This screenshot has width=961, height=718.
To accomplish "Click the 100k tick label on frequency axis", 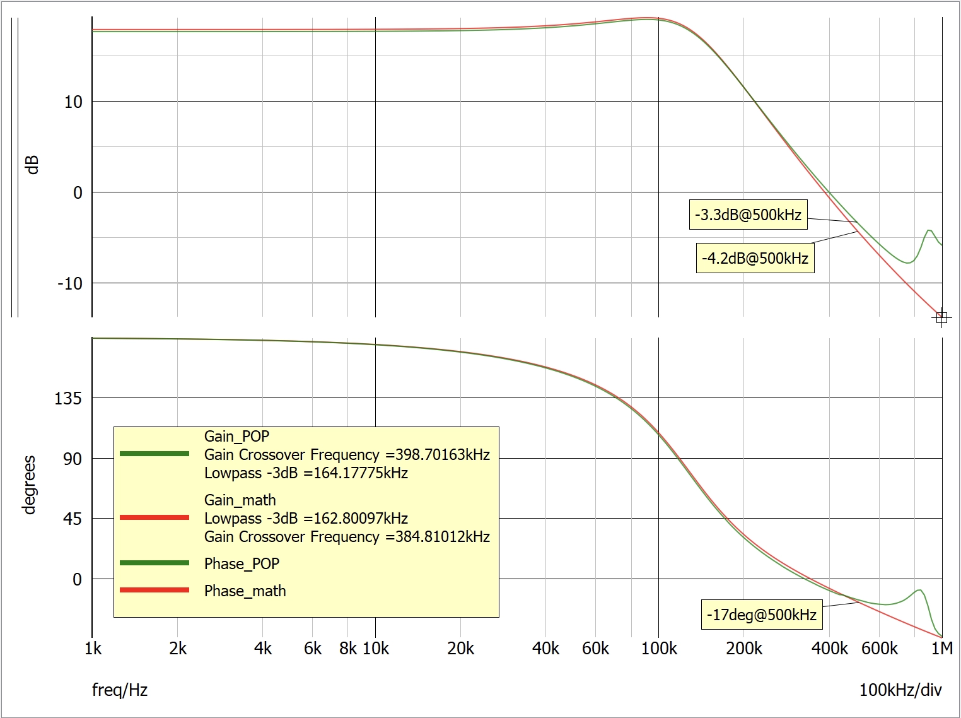I will (658, 648).
